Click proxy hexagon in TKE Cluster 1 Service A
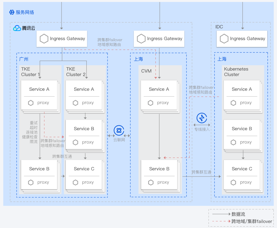 coord(31,103)
